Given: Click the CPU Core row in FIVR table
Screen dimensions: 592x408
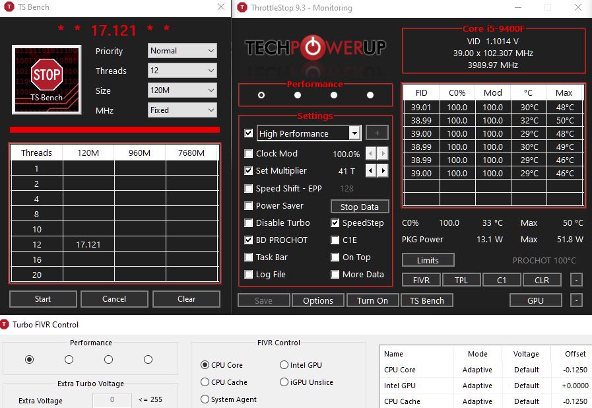Looking at the screenshot, I should 485,370.
